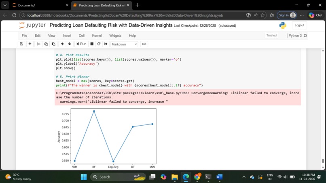Click the Sign in profile button
The image size is (326, 183).
tap(287, 15)
